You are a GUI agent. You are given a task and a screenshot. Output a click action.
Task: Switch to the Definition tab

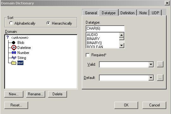point(127,13)
